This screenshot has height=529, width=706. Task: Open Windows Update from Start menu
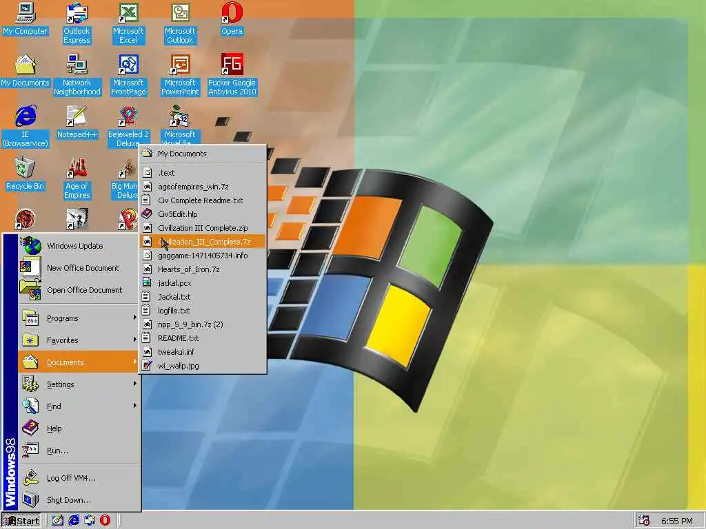pos(79,246)
